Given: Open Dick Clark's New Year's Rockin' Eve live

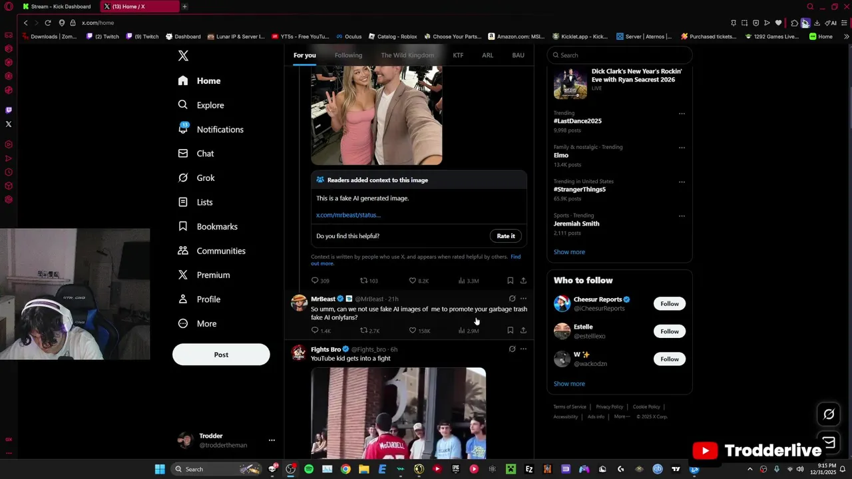Looking at the screenshot, I should coord(619,83).
